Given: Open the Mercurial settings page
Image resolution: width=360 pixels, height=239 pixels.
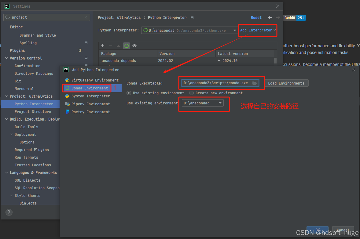Looking at the screenshot, I should point(24,89).
